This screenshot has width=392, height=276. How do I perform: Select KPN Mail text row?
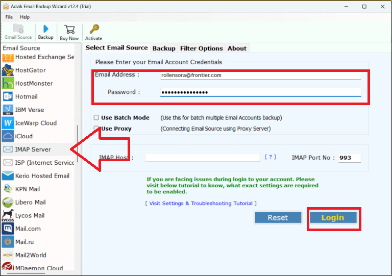tap(28, 189)
